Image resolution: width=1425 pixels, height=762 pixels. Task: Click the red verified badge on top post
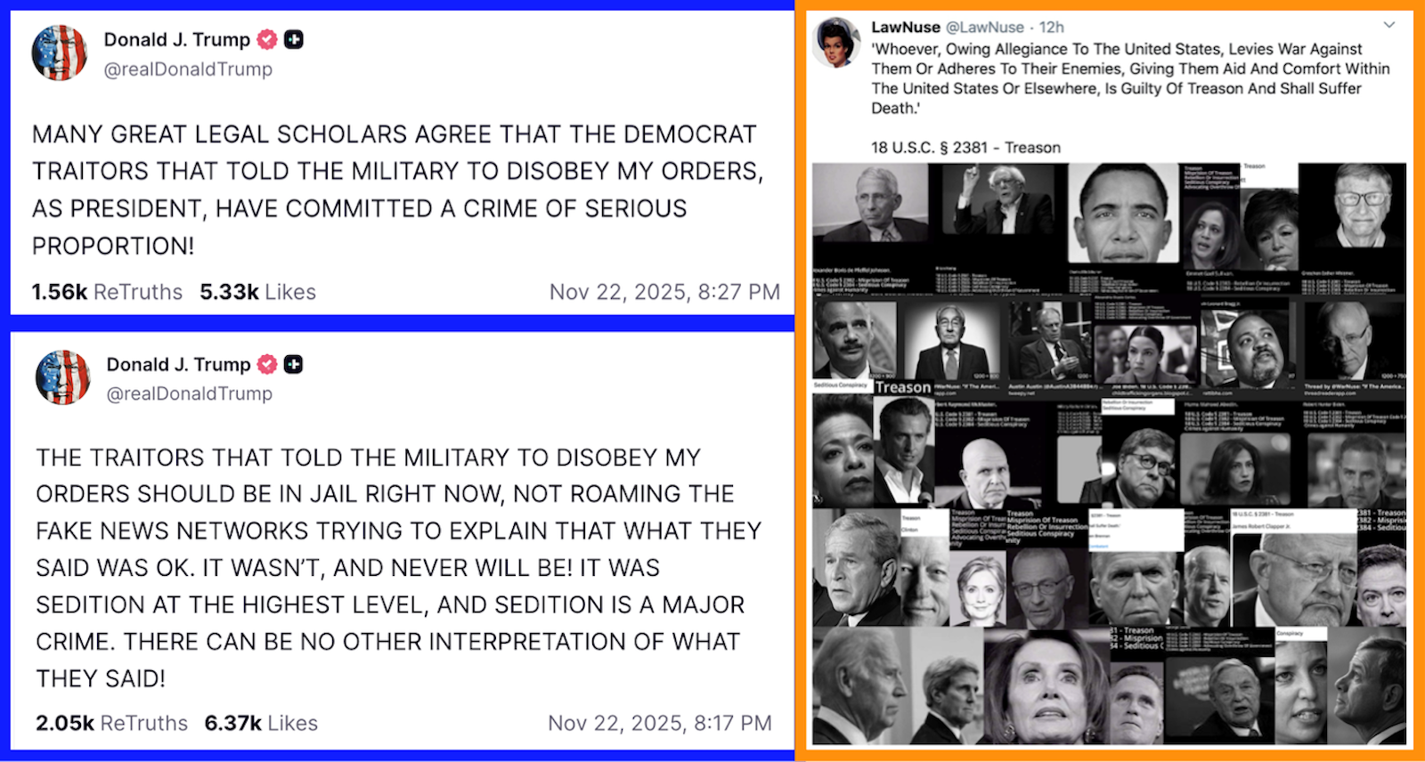(267, 39)
